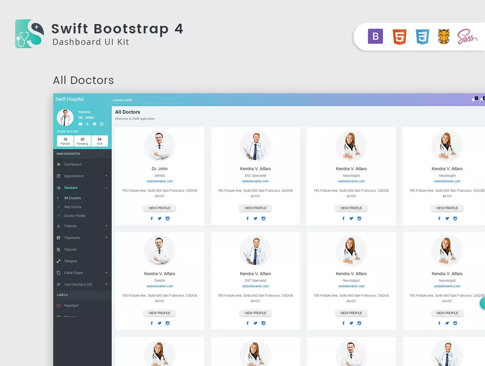The image size is (485, 366).
Task: Open Extra Pages in main navigation
Action: coord(74,273)
